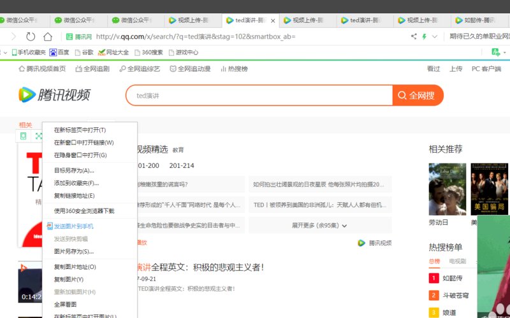This screenshot has height=318, width=510.
Task: Click the share icon in address bar
Action: [x=414, y=36]
